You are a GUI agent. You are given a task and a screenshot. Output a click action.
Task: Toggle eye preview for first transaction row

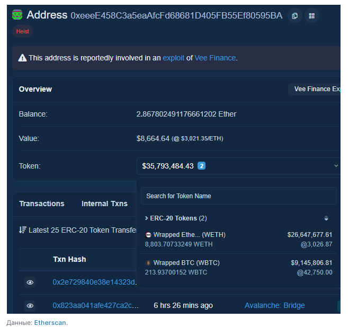30,282
